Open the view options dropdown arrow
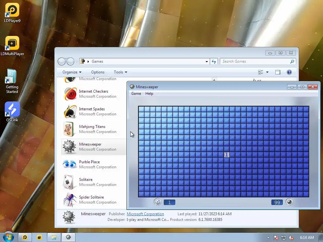The height and width of the screenshot is (242, 323). (267, 72)
